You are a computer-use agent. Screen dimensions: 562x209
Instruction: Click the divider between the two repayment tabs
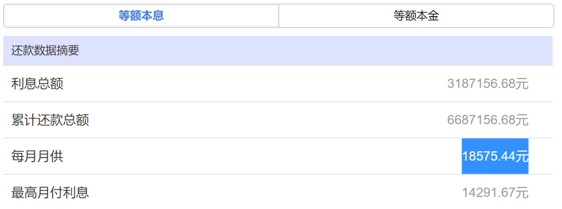[279, 16]
